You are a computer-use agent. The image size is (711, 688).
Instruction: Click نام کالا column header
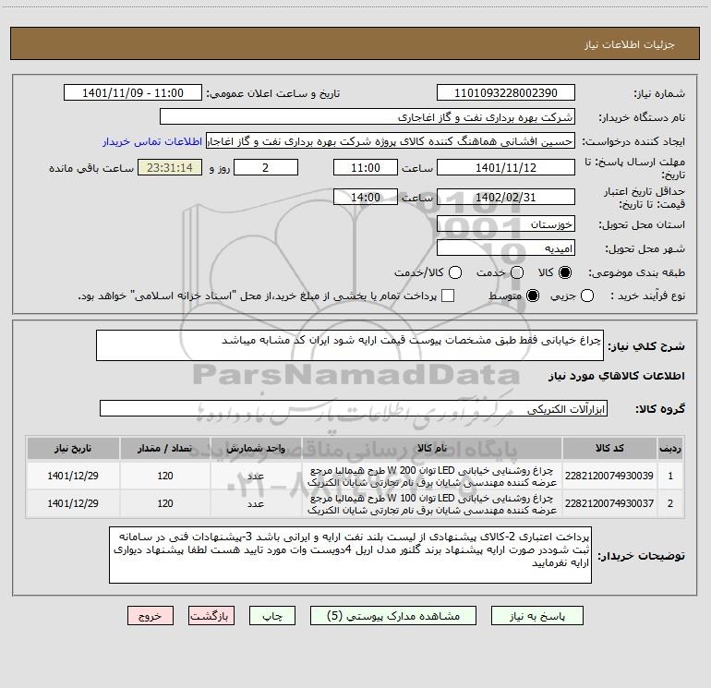(x=432, y=448)
